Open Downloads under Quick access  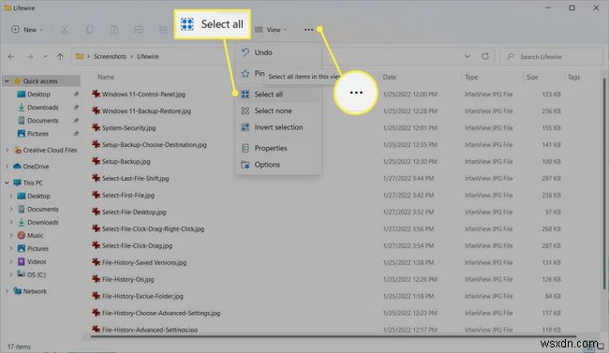[x=42, y=107]
